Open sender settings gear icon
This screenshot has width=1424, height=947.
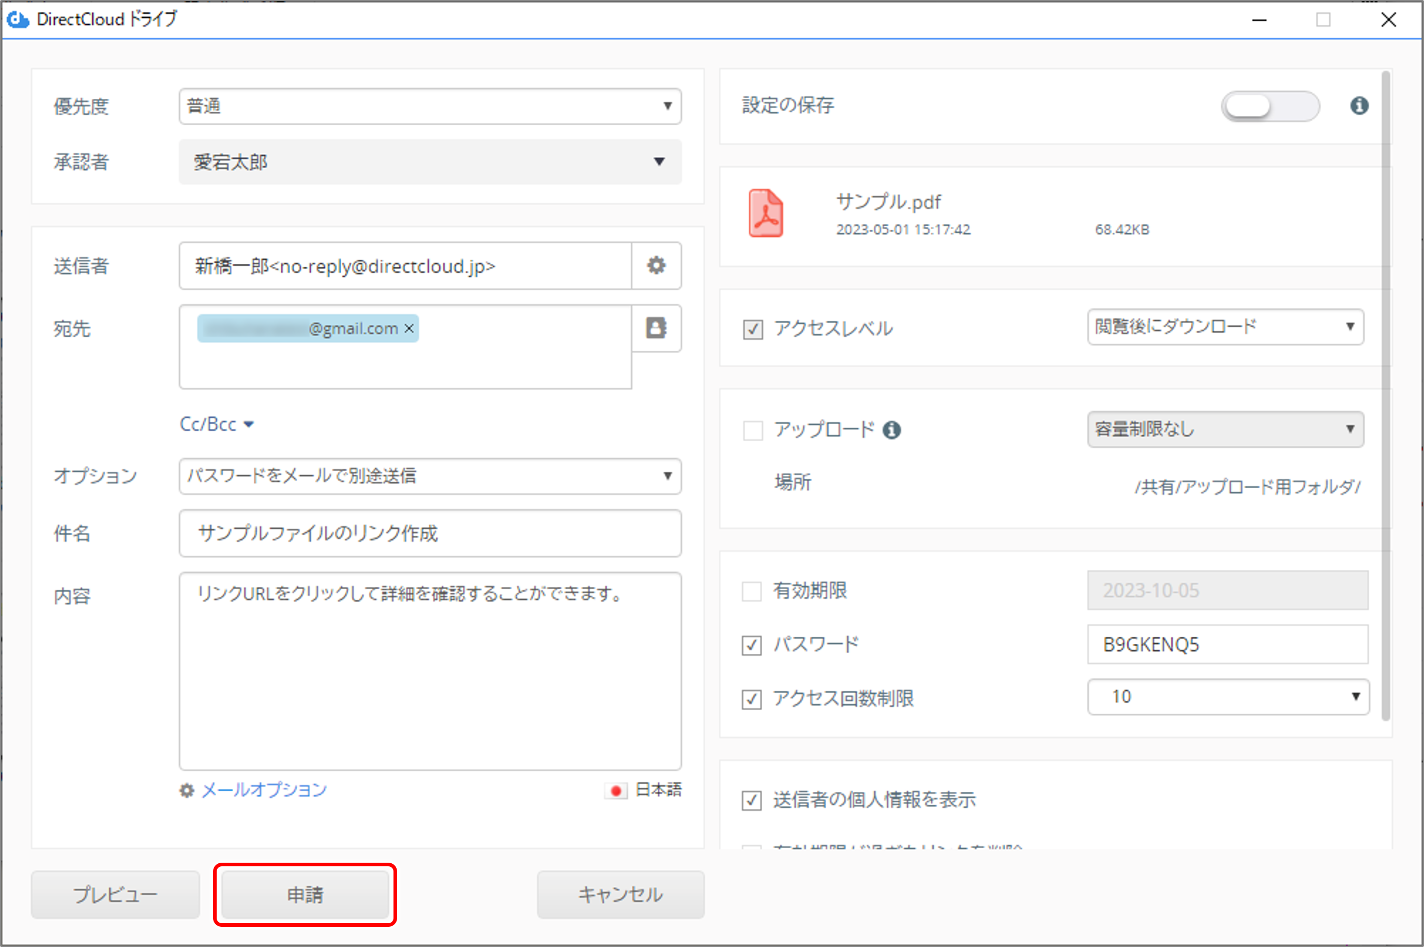point(656,266)
